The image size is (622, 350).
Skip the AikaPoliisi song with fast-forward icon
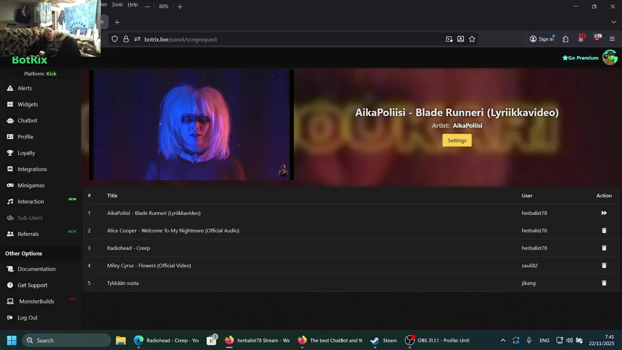click(x=604, y=213)
